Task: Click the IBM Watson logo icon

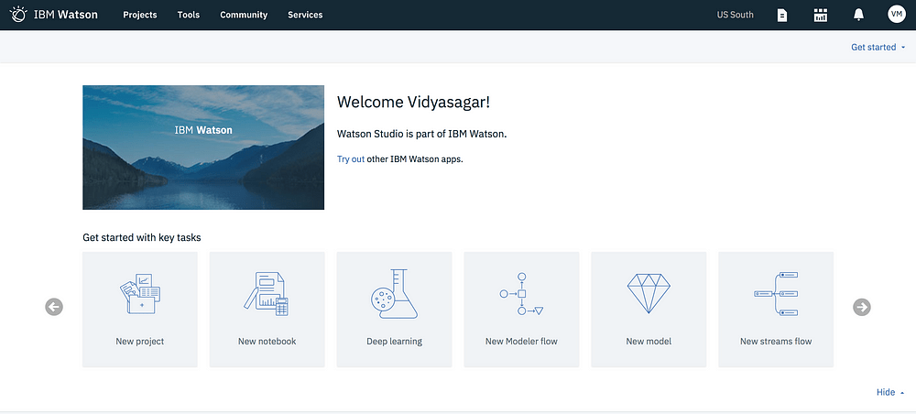Action: pos(18,15)
